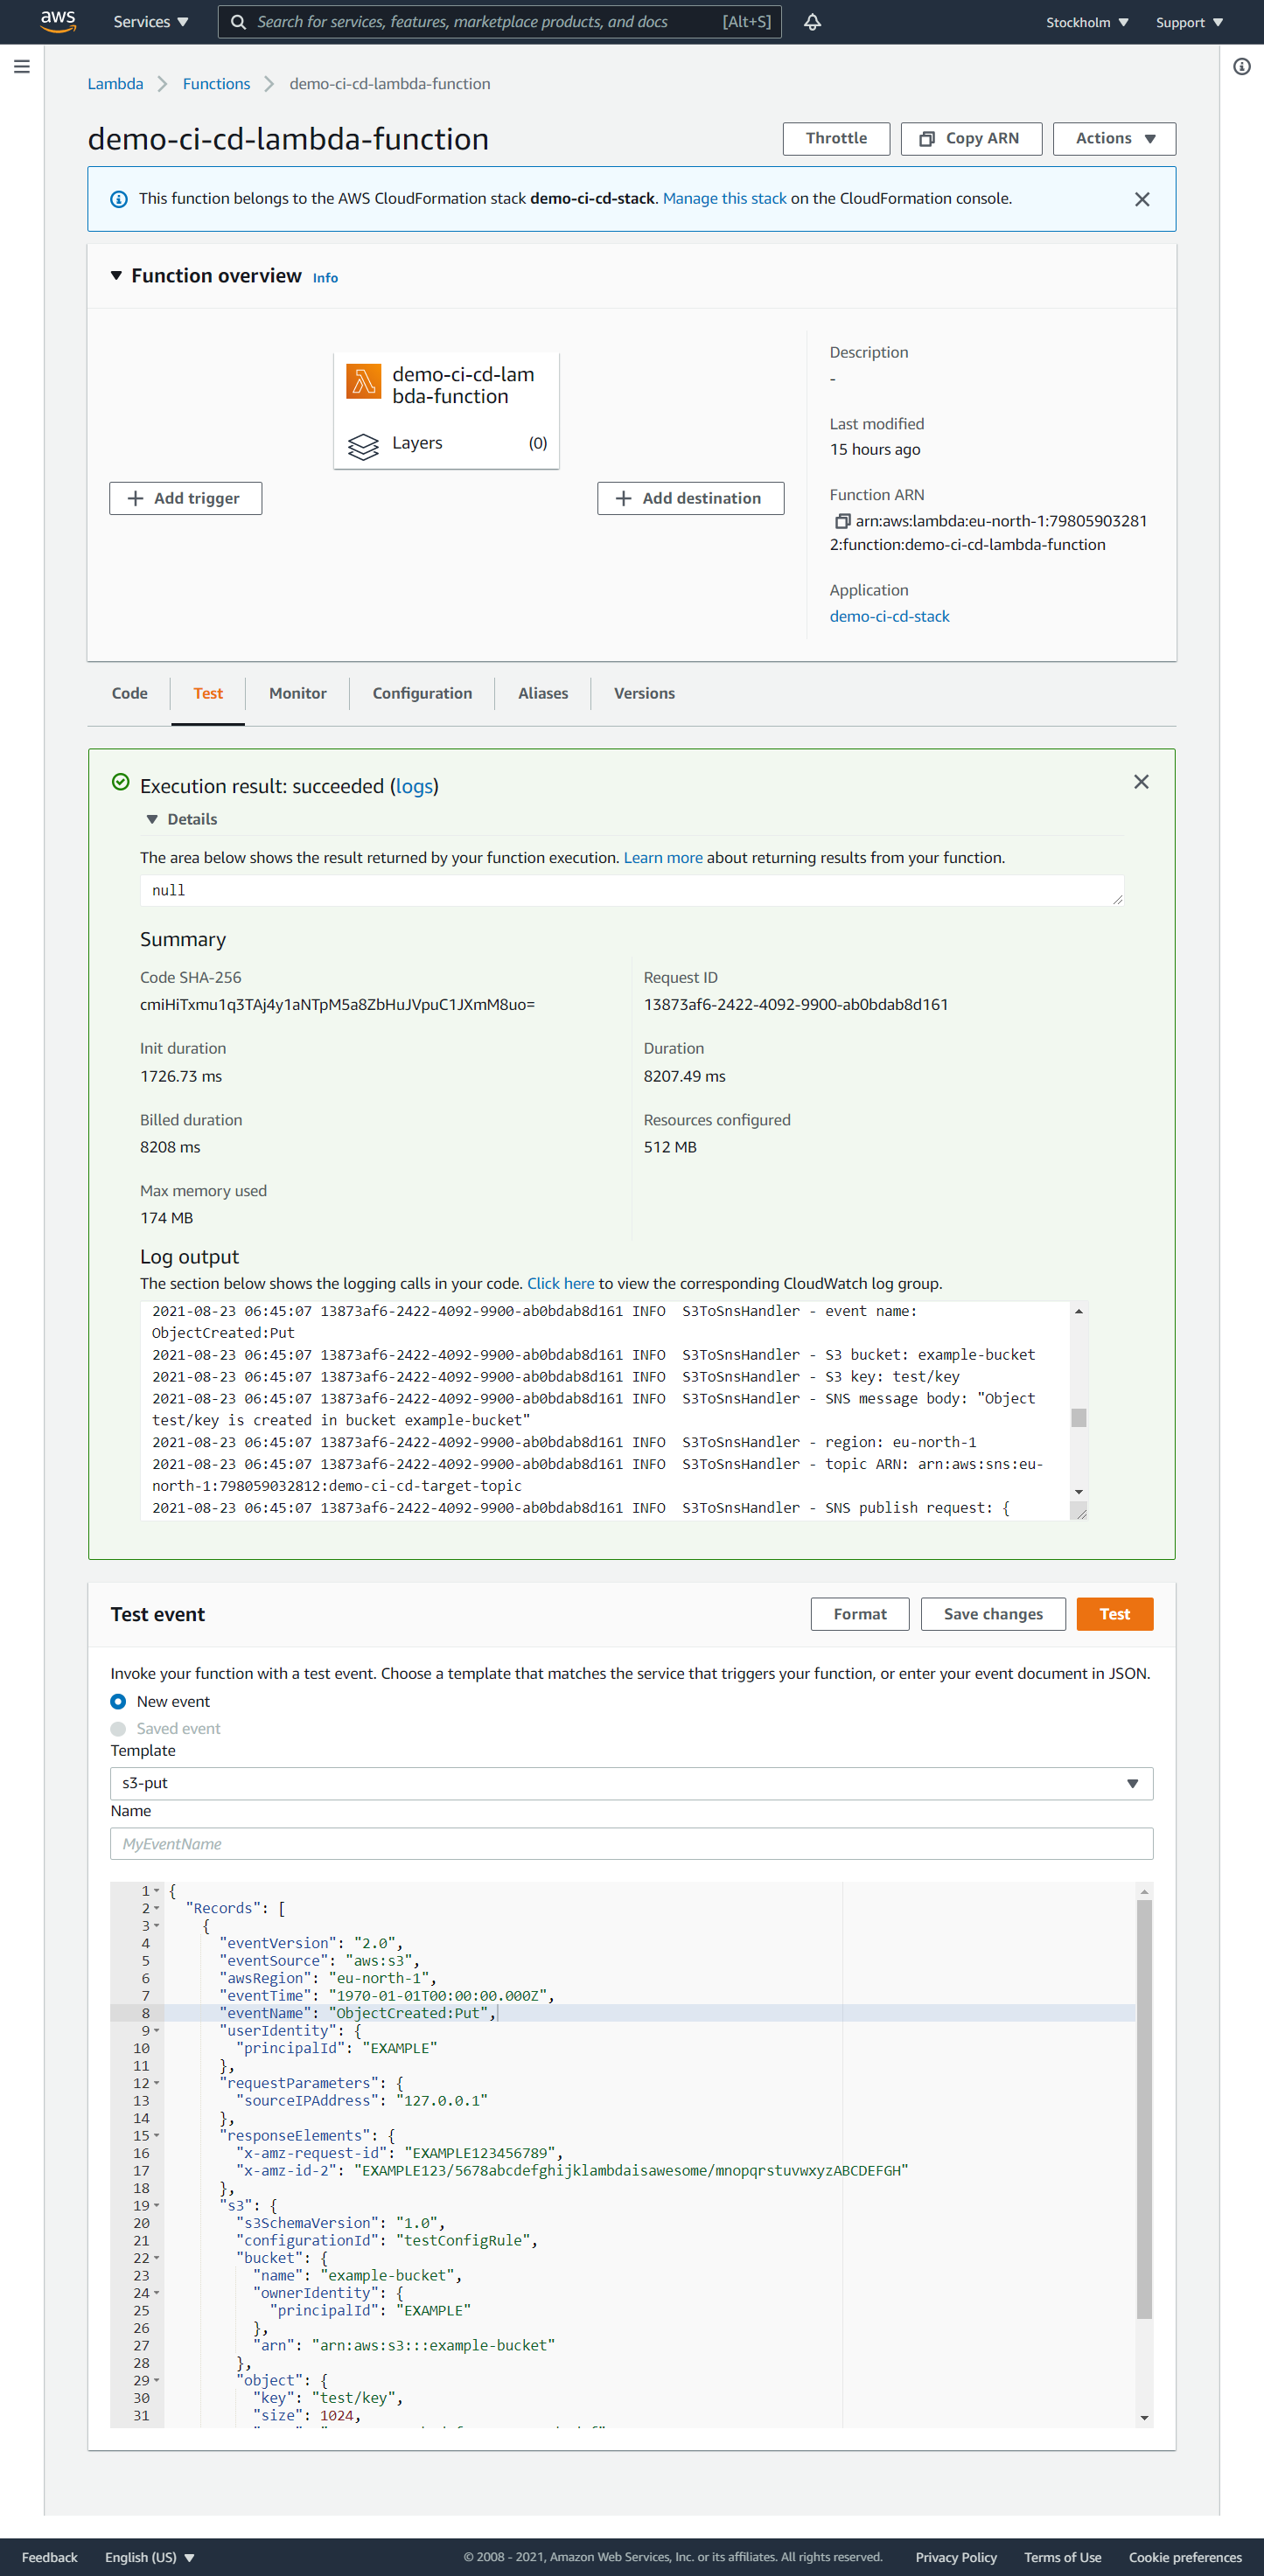The height and width of the screenshot is (2576, 1264).
Task: Open the Terms of Use footer link
Action: click(1062, 2557)
